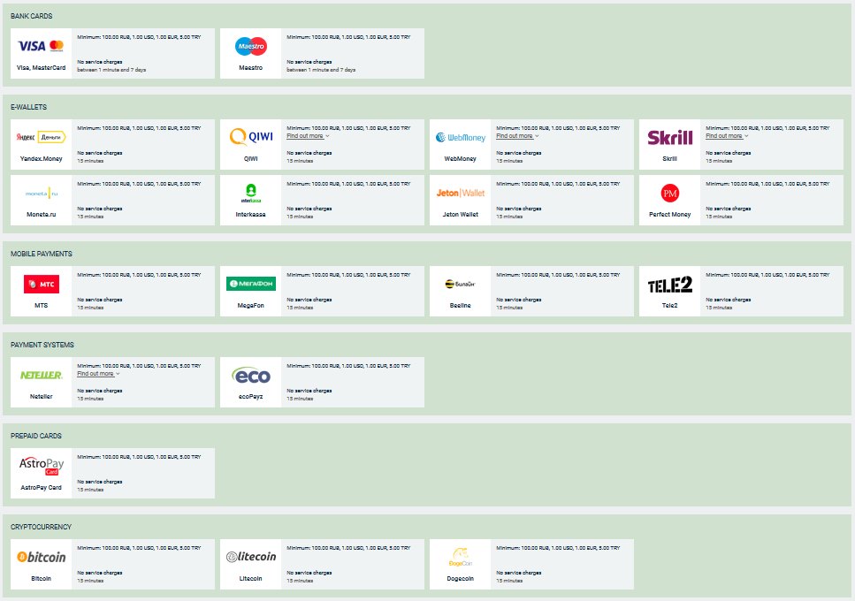
Task: Pick the Yandex.Money wallet logo
Action: click(x=41, y=137)
